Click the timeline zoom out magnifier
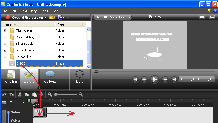 pos(50,94)
